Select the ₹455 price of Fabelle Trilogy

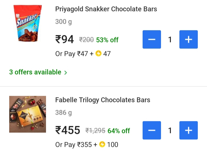coord(68,130)
